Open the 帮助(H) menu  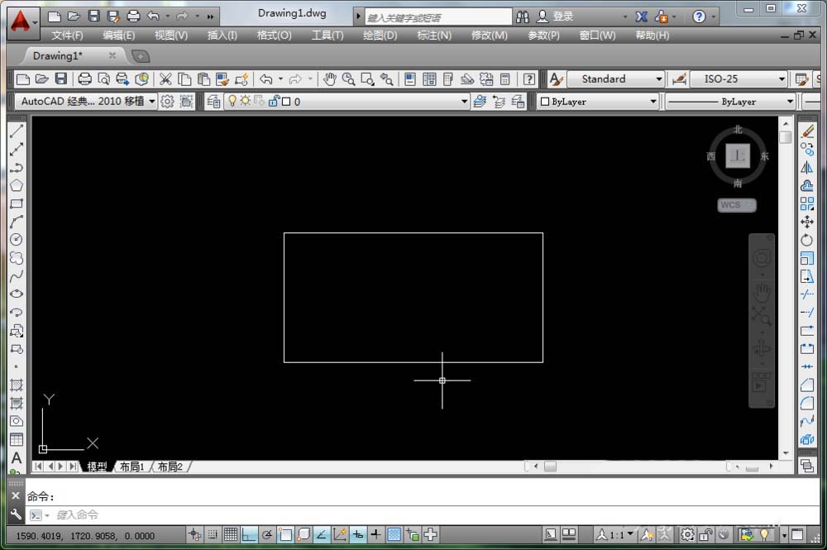[x=652, y=36]
